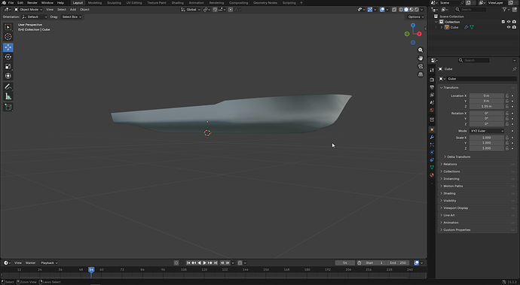The width and height of the screenshot is (520, 285).
Task: Switch viewport to wireframe shading
Action: pos(401,10)
